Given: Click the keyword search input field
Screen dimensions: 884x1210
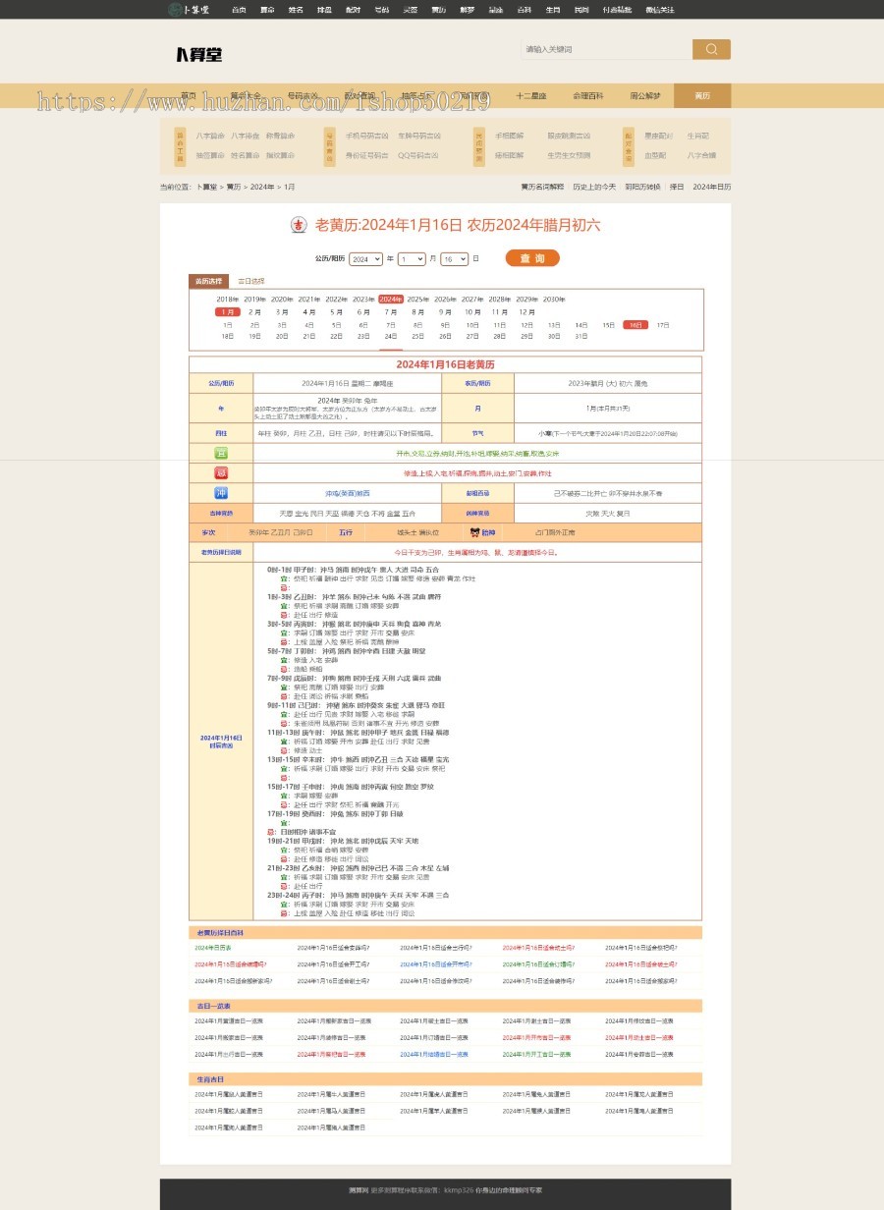Looking at the screenshot, I should coord(605,49).
